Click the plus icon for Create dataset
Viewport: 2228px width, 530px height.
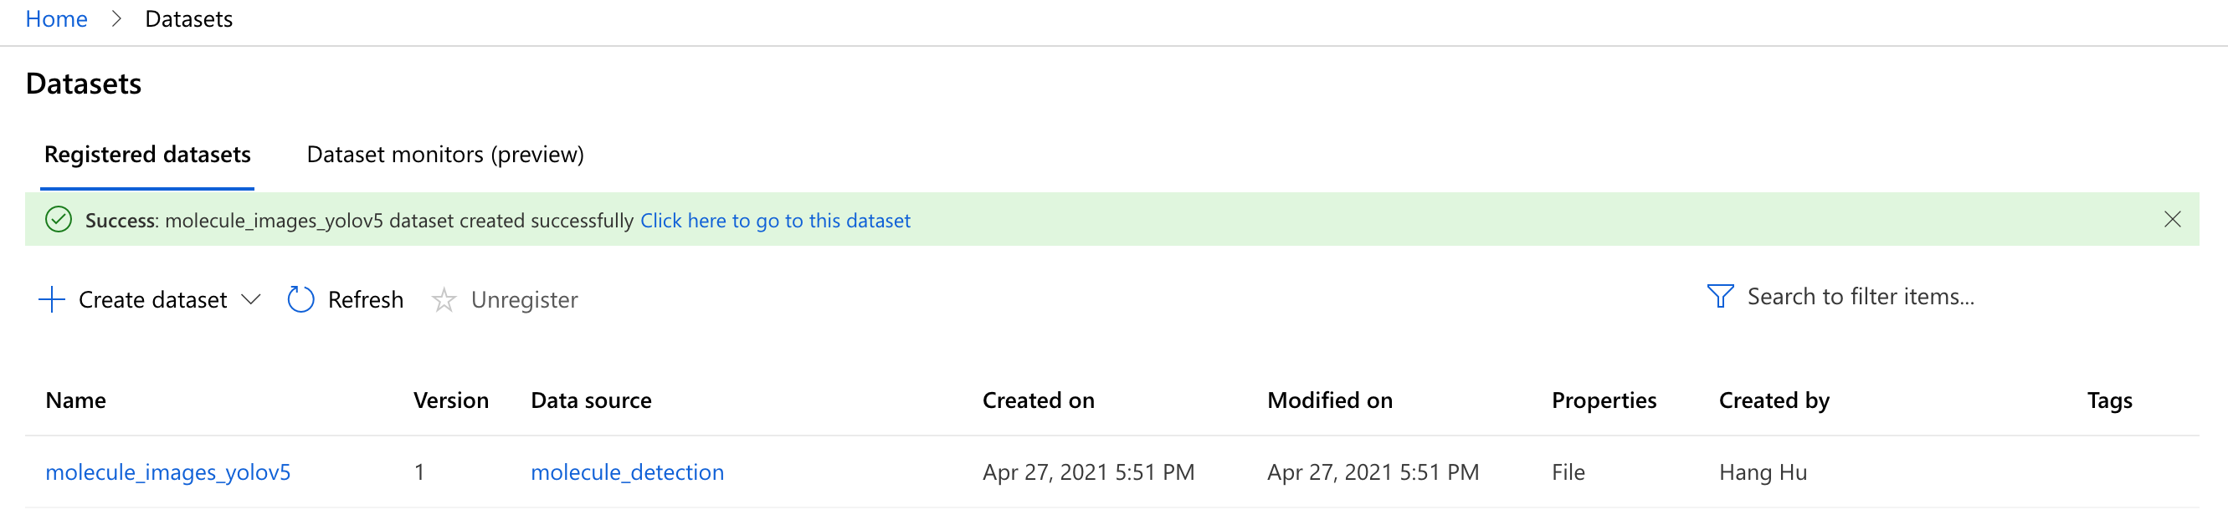pos(52,299)
